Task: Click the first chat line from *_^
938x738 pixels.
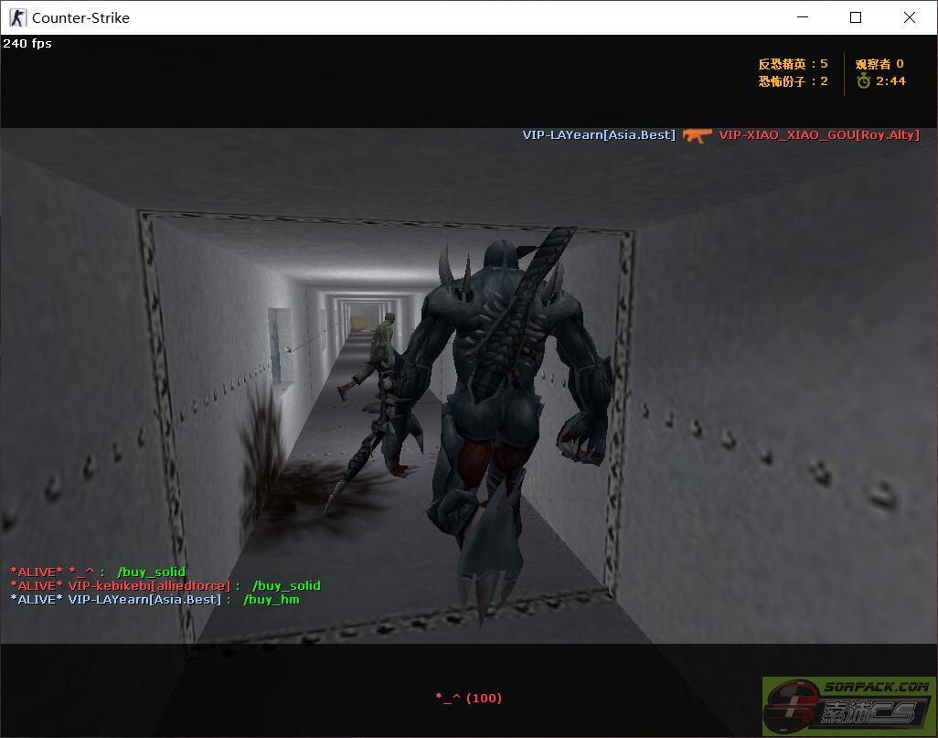Action: coord(98,572)
